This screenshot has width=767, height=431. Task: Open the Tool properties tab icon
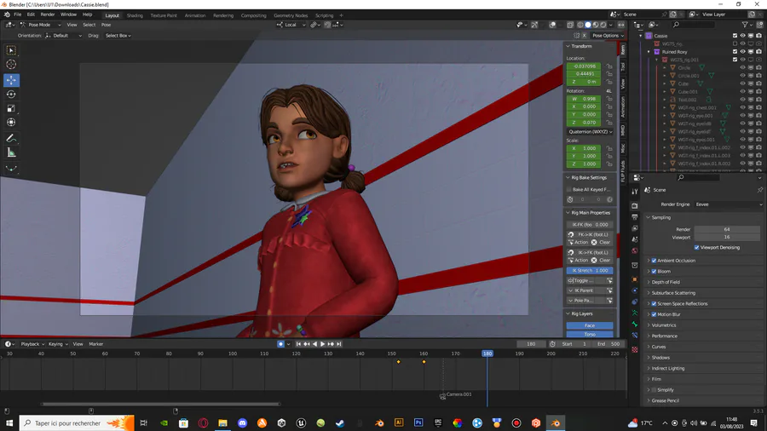634,192
